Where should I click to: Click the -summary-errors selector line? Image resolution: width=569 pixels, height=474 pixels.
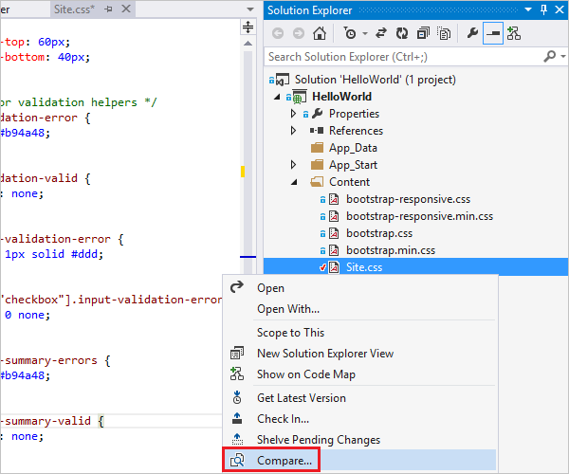(x=55, y=360)
